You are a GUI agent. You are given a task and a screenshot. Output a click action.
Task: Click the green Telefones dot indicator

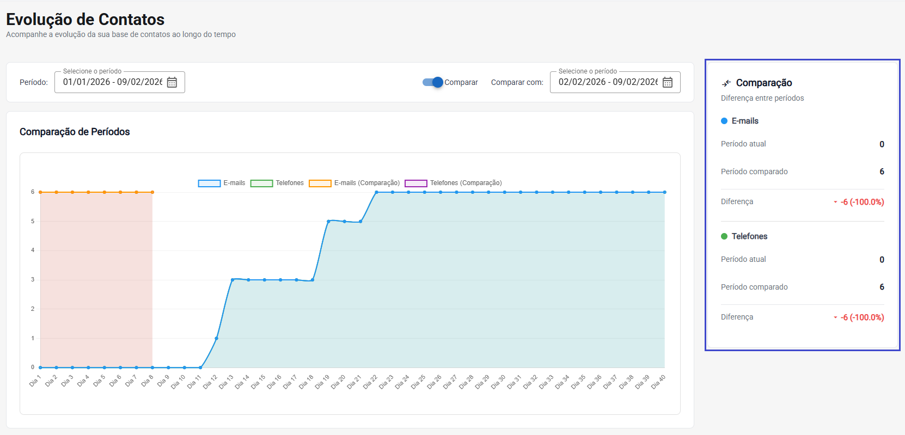[x=724, y=236]
